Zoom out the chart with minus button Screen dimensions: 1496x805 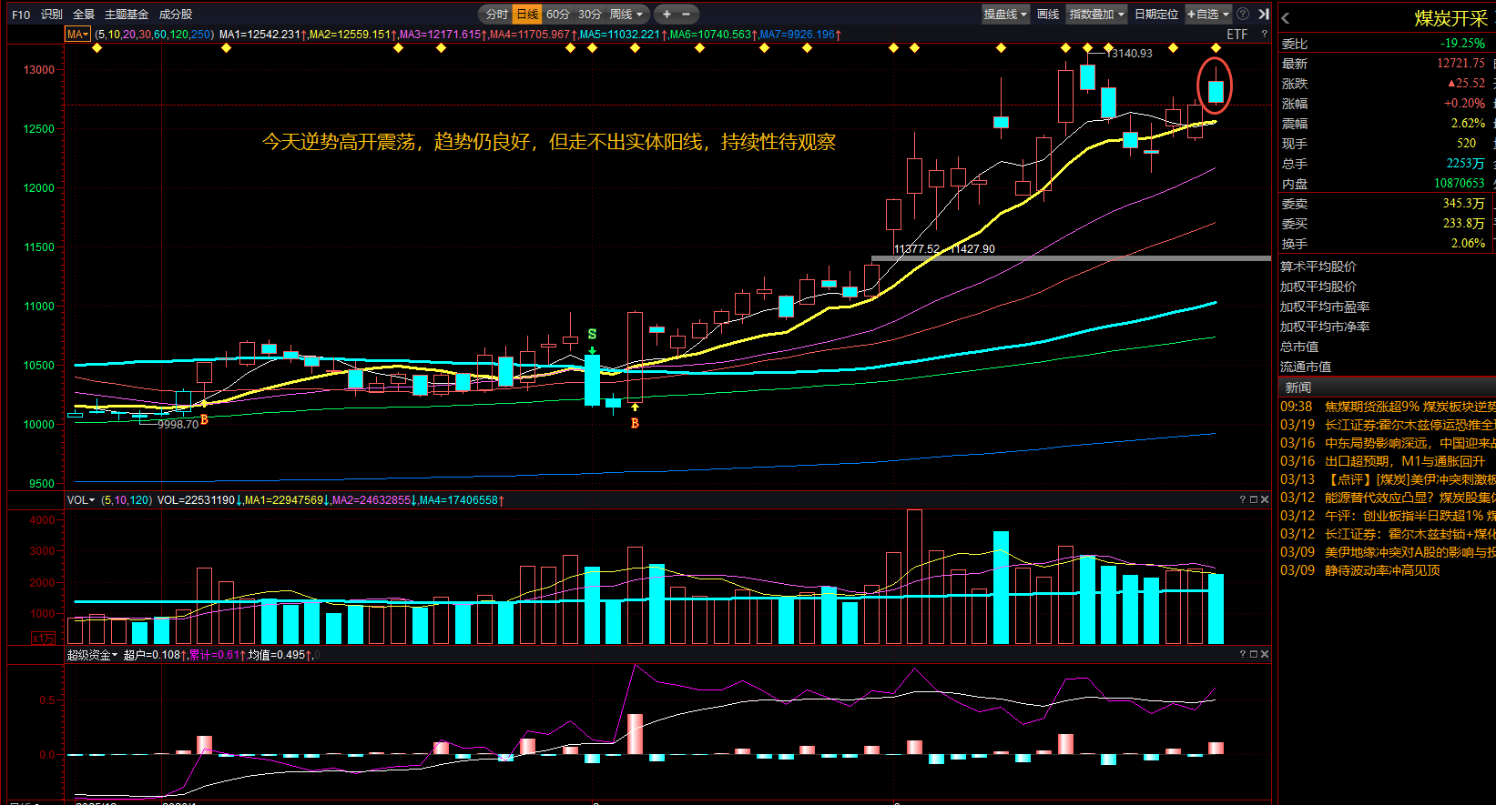pyautogui.click(x=686, y=14)
